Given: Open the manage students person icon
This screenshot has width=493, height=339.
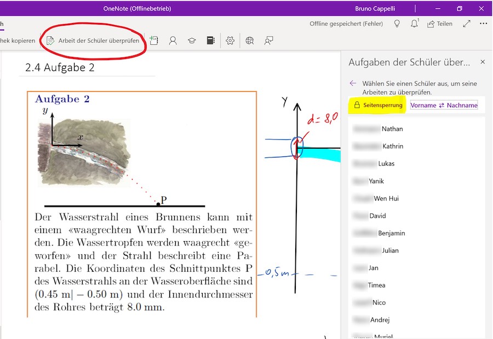Looking at the screenshot, I should pos(173,40).
